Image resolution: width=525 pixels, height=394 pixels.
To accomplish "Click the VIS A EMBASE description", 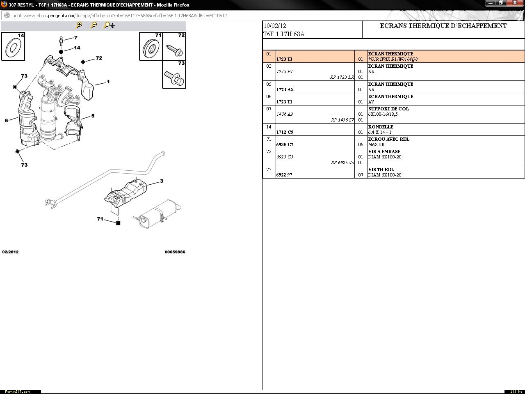I will 384,151.
